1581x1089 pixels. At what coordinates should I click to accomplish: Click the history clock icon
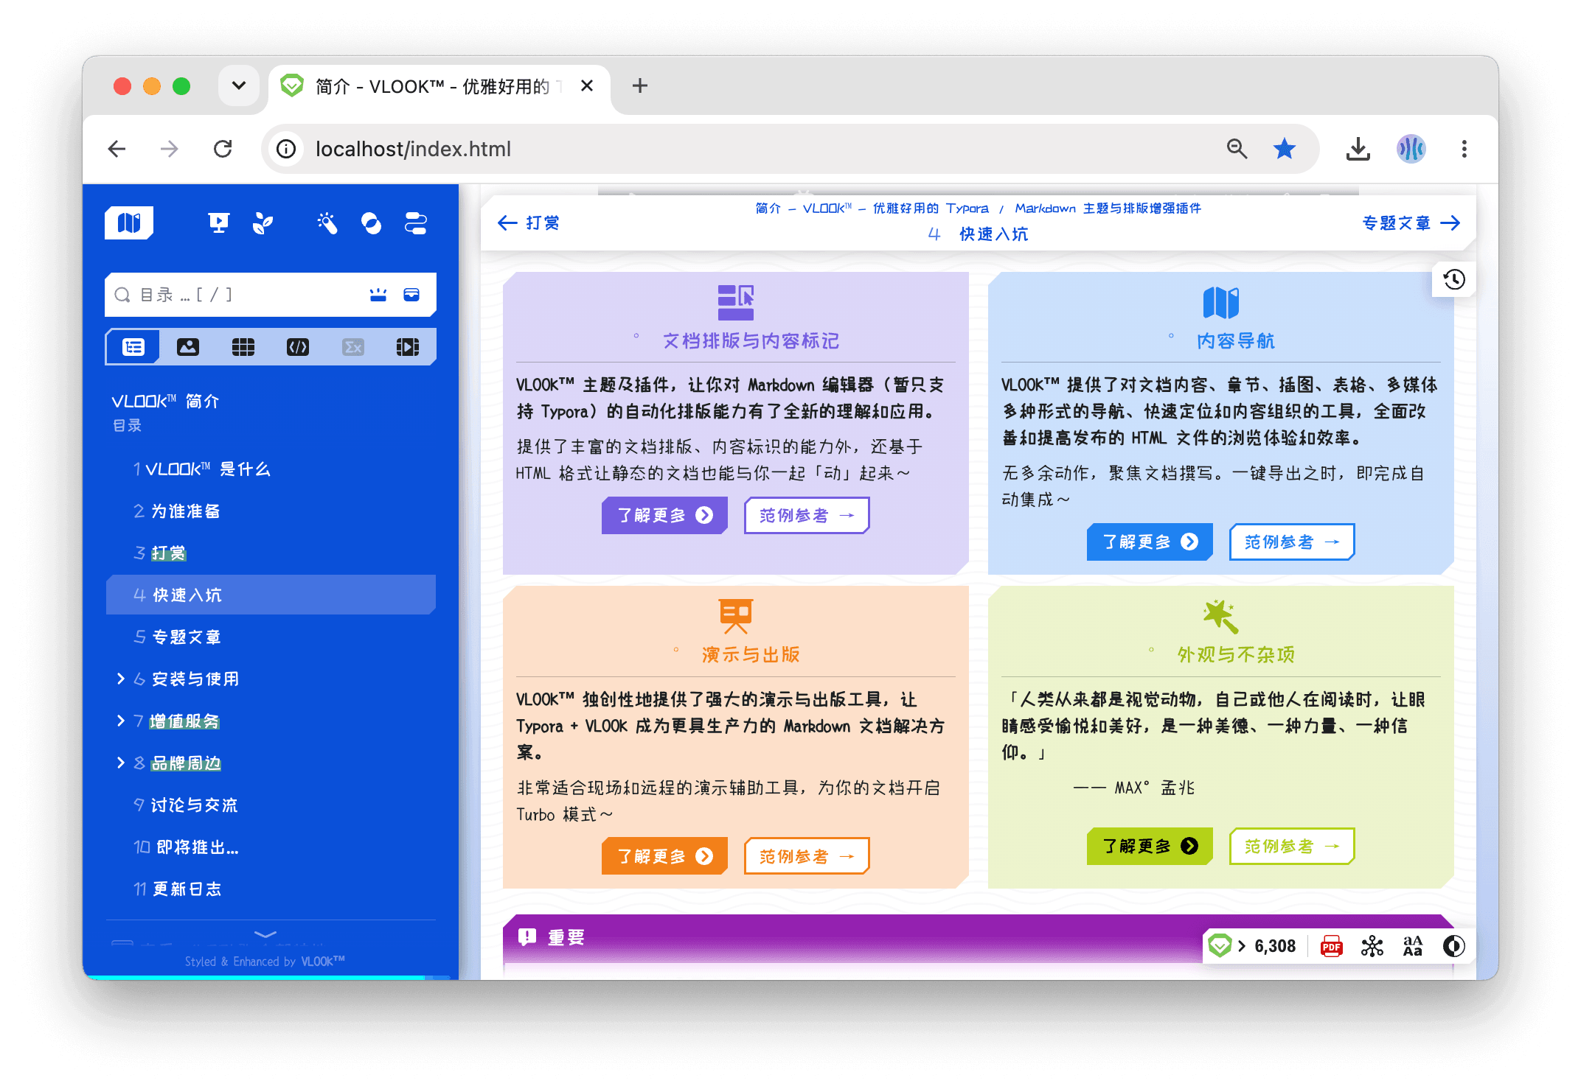[1454, 279]
